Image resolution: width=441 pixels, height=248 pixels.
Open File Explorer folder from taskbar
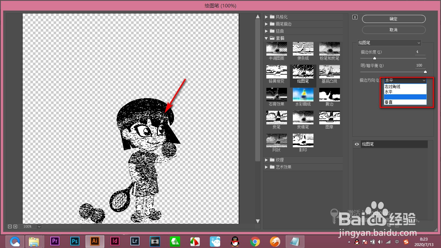pos(34,241)
